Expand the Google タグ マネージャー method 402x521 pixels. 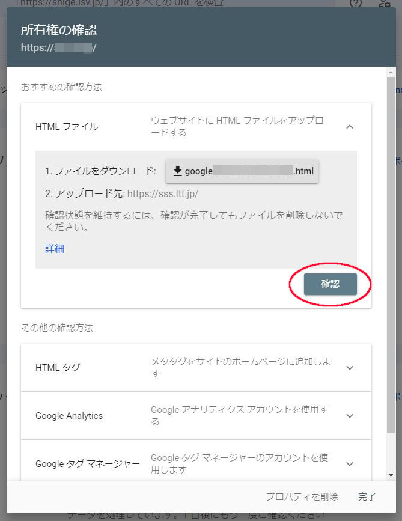350,463
